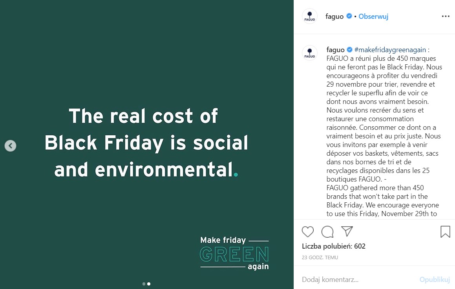View the likes count Liczba polubień: 602

[x=334, y=246]
